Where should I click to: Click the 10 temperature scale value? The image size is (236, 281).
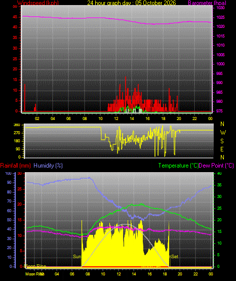219,243
